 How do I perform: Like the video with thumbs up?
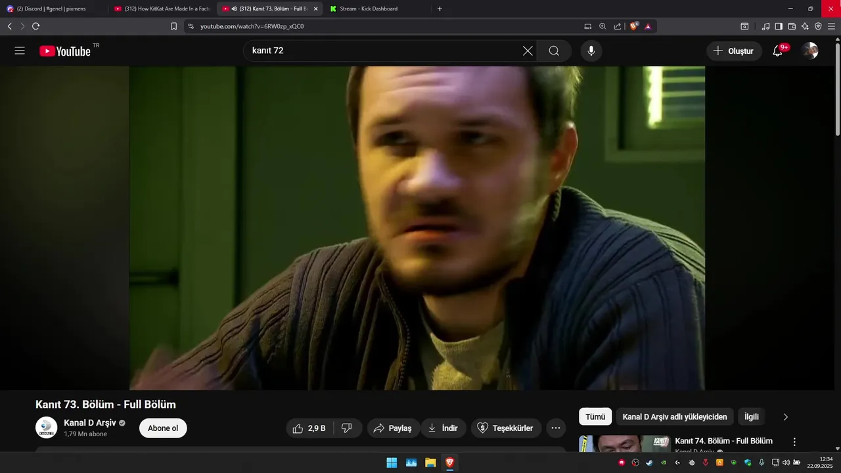coord(310,428)
